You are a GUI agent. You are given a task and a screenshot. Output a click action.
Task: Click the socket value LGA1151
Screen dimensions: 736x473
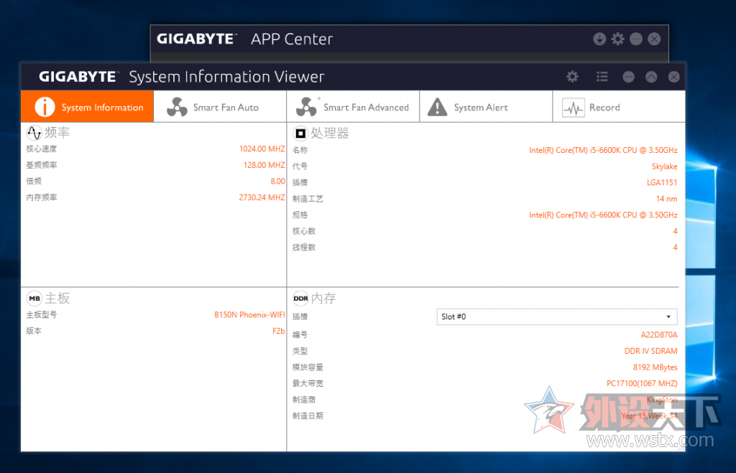tap(662, 182)
